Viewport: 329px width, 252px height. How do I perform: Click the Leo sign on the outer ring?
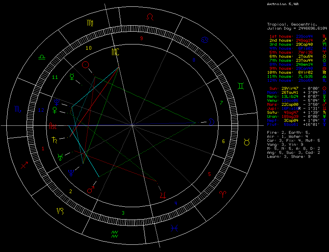[150, 17]
